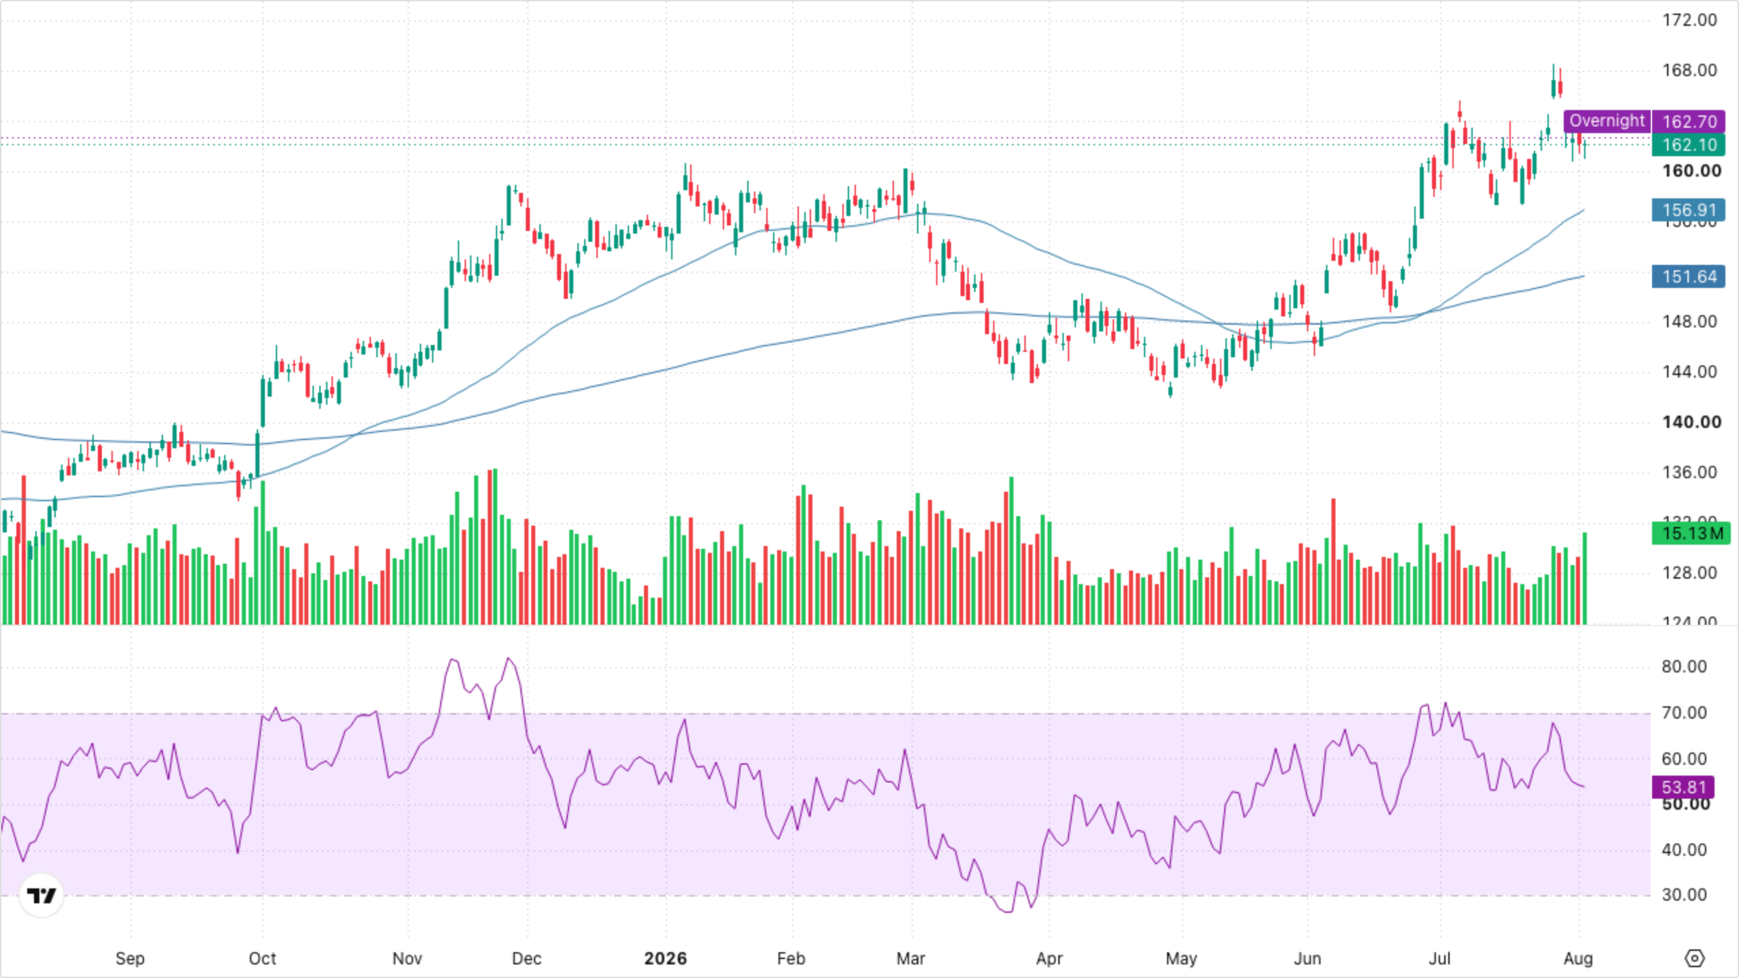The height and width of the screenshot is (978, 1739).
Task: Click the 70.00 RSI overbought level label
Action: tap(1684, 712)
